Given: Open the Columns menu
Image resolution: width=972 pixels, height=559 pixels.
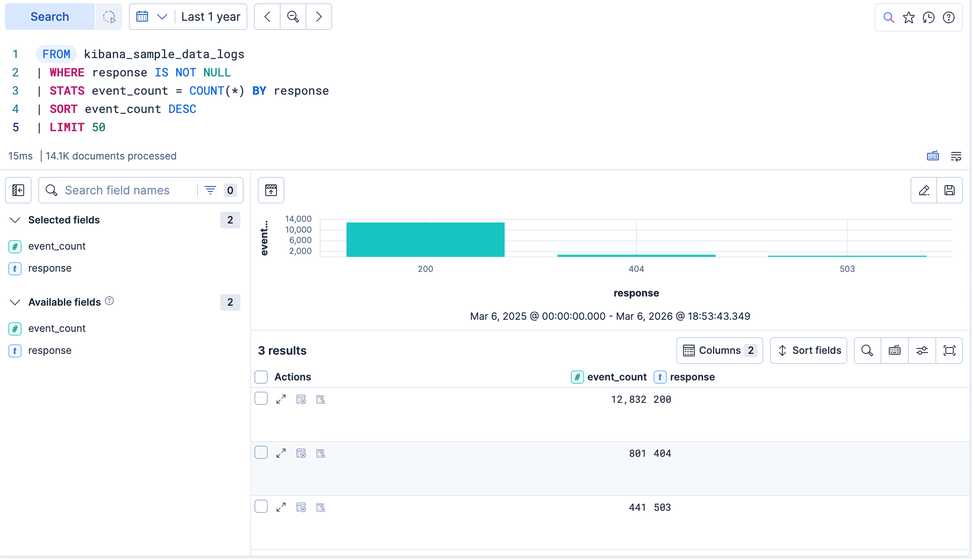Looking at the screenshot, I should tap(719, 351).
